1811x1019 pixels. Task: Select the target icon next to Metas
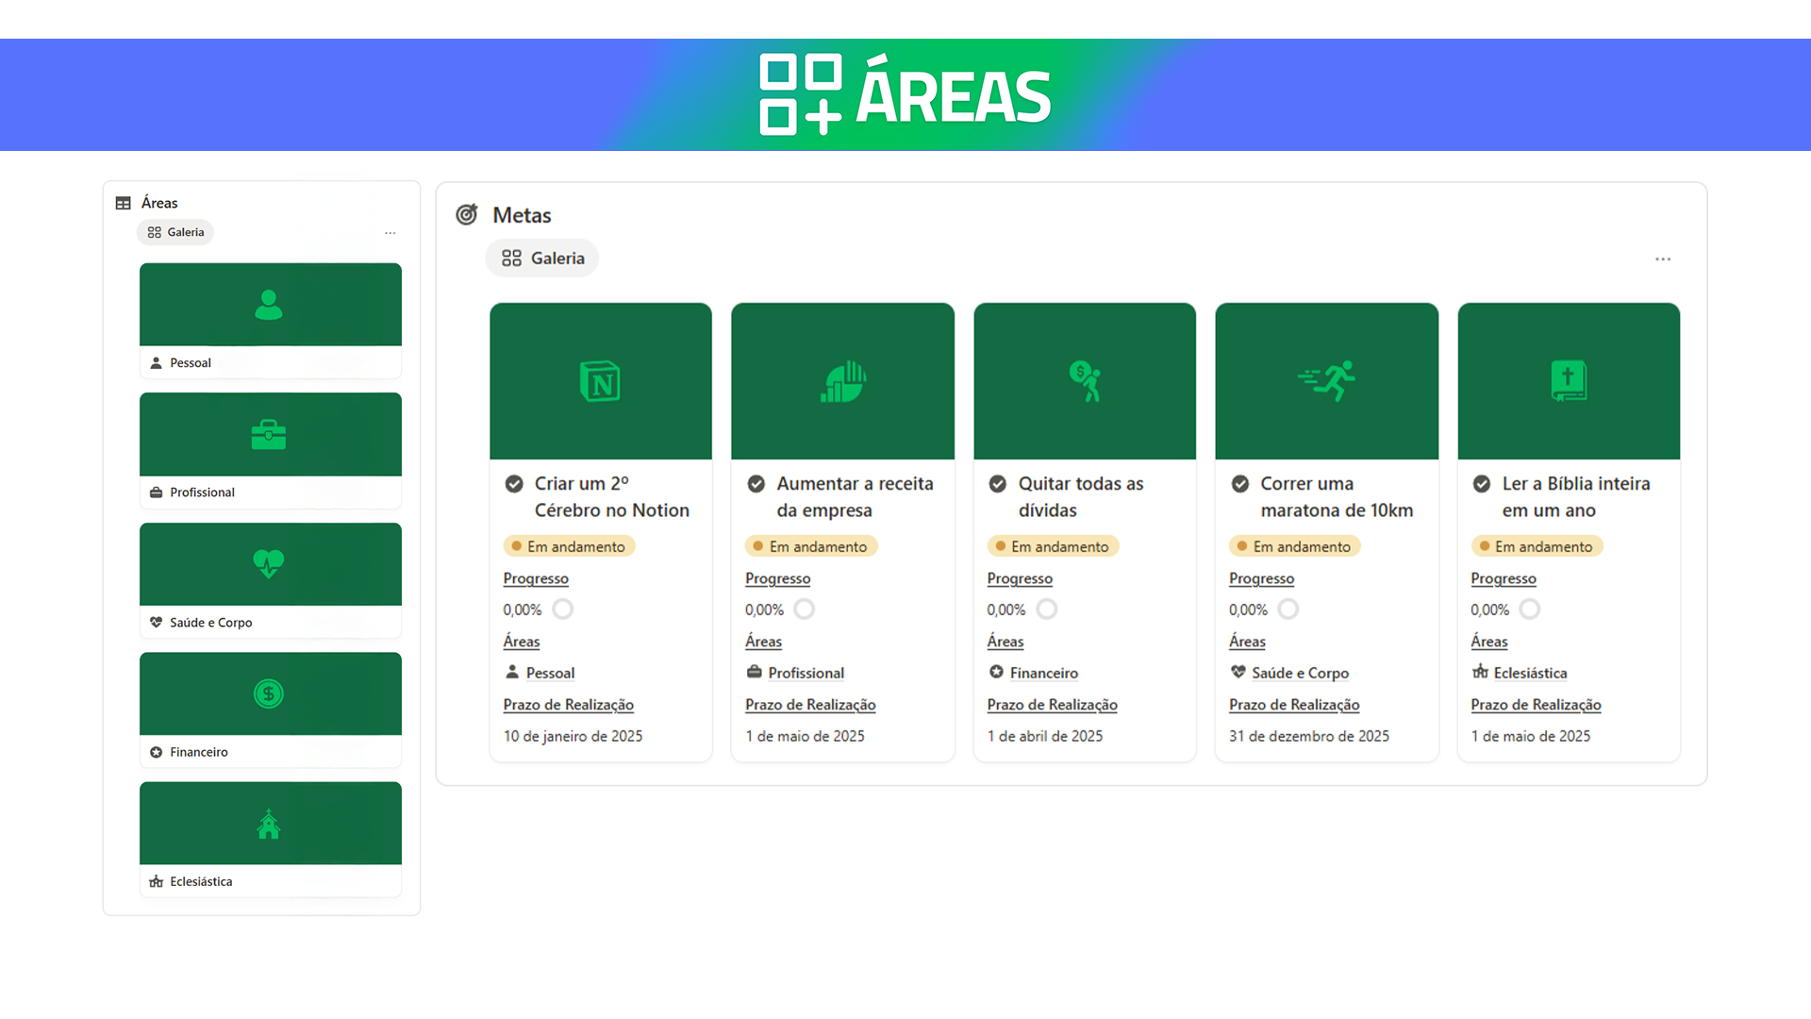466,214
